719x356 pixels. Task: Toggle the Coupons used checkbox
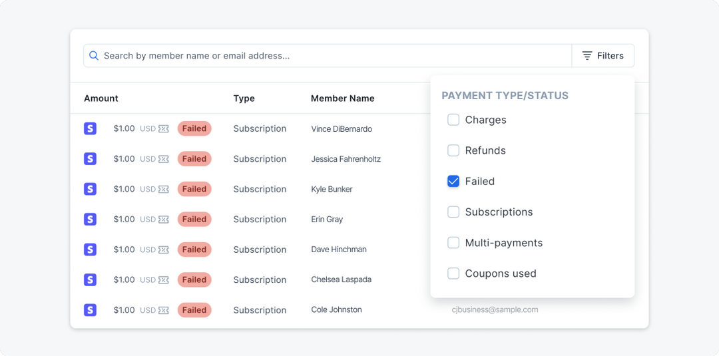coord(453,273)
